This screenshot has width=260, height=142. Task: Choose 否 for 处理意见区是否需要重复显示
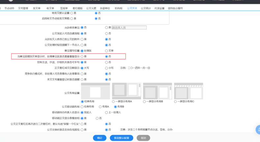[x=106, y=57]
